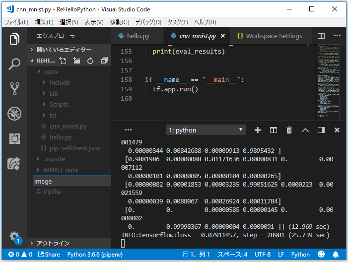Click the print(eval_results) code line
348x262 pixels.
[x=189, y=52]
